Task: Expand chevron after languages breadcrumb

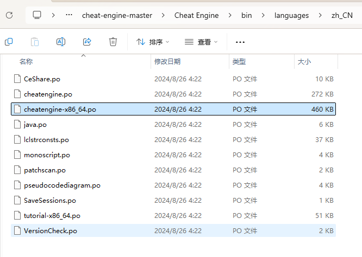Action: tap(320, 15)
